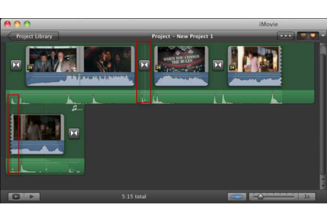Select the 'When You Change The Rules' clip
Screen dimensions: 327x224
tap(181, 66)
